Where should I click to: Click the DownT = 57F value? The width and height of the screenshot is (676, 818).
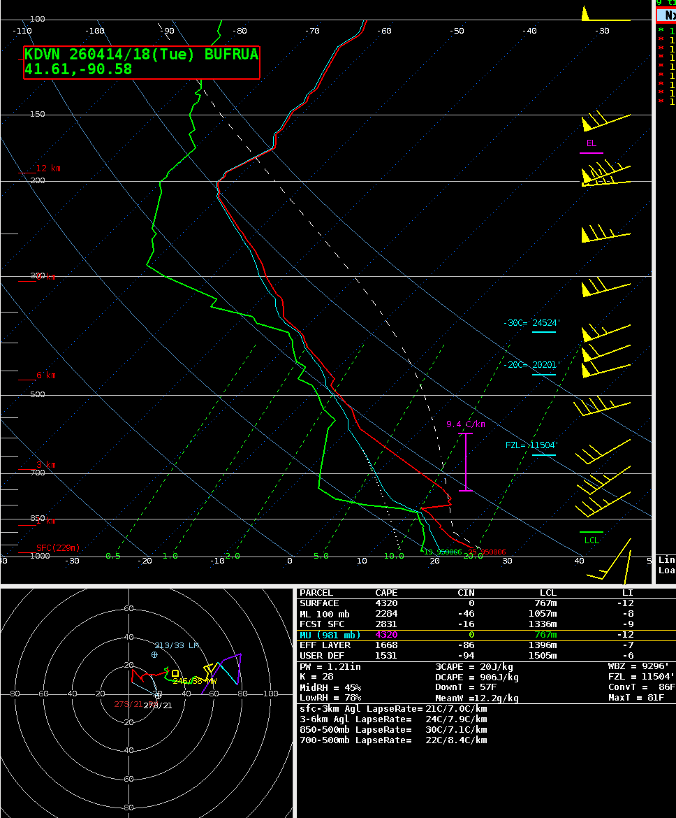(x=465, y=687)
